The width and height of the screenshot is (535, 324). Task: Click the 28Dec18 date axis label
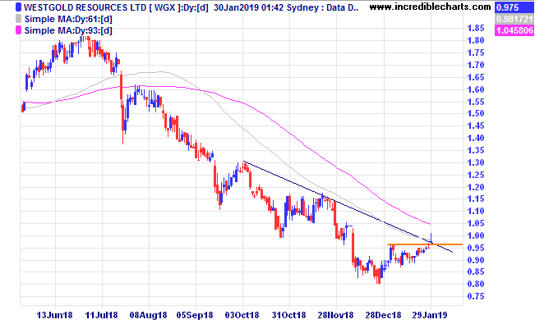pyautogui.click(x=383, y=315)
